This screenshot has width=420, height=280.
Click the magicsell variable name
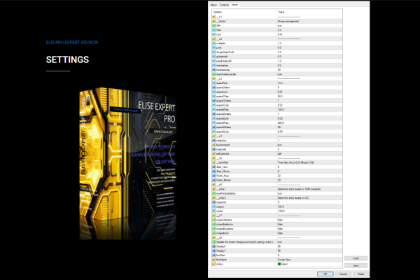pyautogui.click(x=221, y=149)
